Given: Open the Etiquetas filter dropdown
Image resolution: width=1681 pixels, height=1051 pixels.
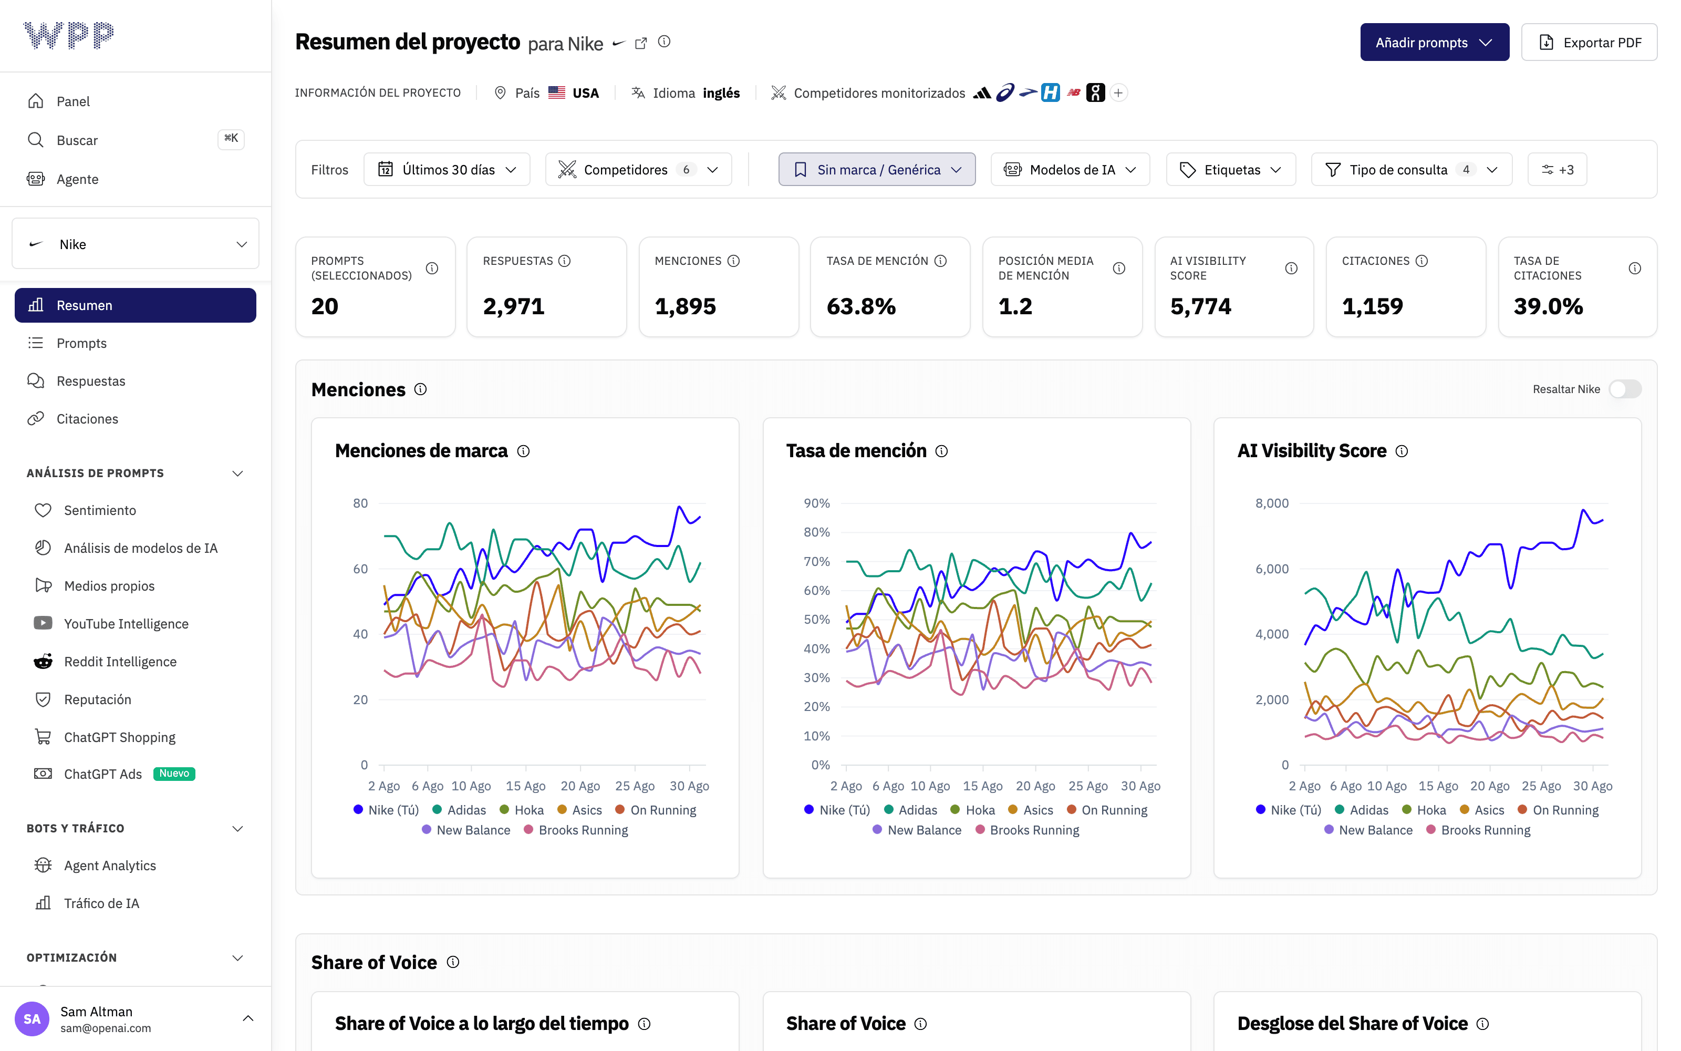Looking at the screenshot, I should [1231, 170].
